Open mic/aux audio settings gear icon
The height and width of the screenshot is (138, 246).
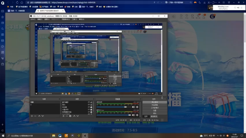[x=137, y=115]
